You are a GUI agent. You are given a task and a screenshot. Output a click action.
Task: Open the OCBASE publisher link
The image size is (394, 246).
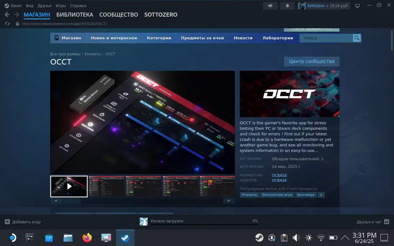279,180
